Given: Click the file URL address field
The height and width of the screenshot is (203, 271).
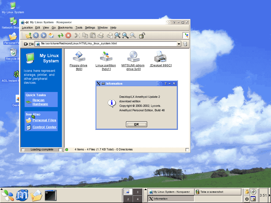Looking at the screenshot, I should 106,44.
